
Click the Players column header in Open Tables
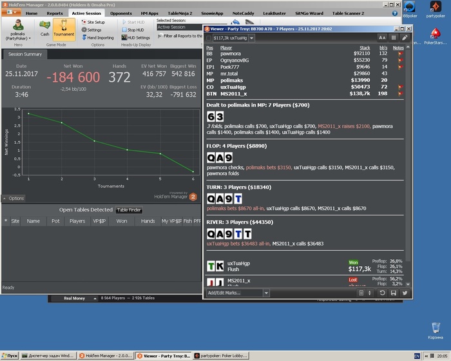point(77,221)
